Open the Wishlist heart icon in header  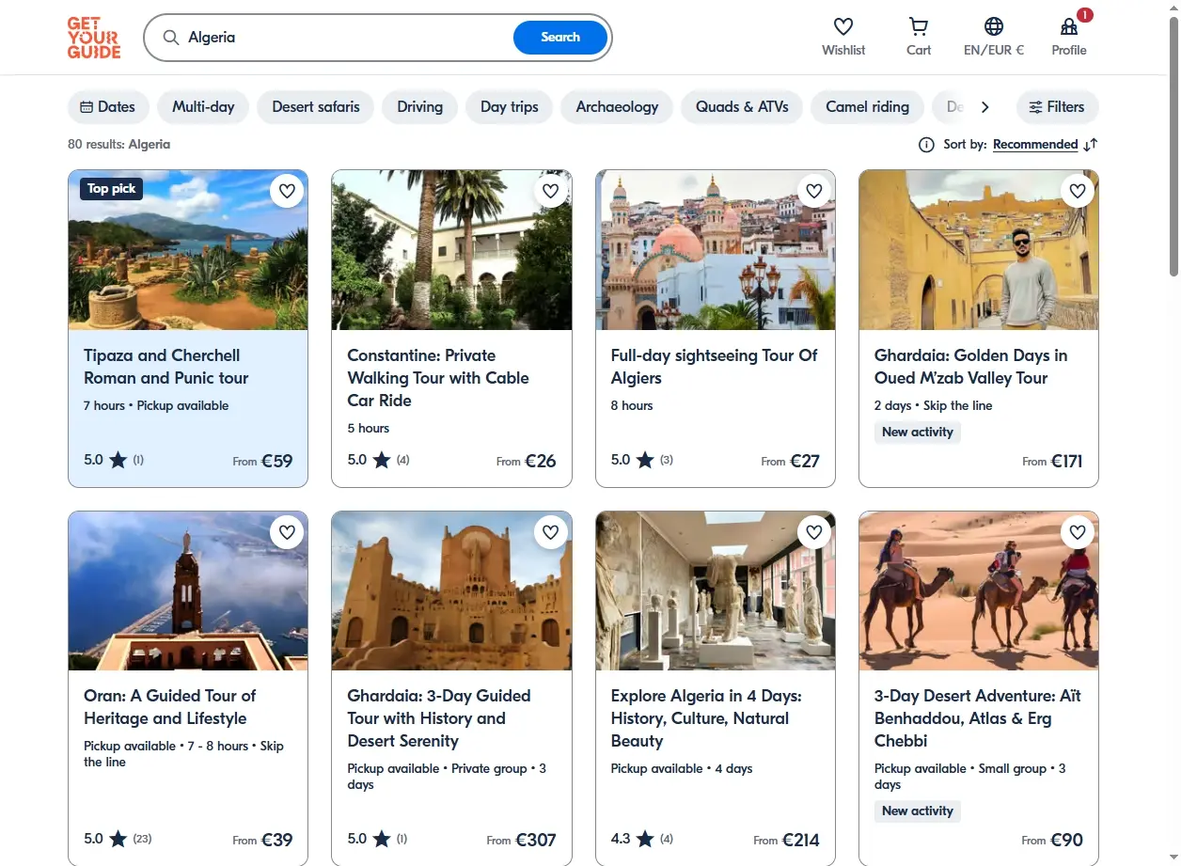coord(843,26)
